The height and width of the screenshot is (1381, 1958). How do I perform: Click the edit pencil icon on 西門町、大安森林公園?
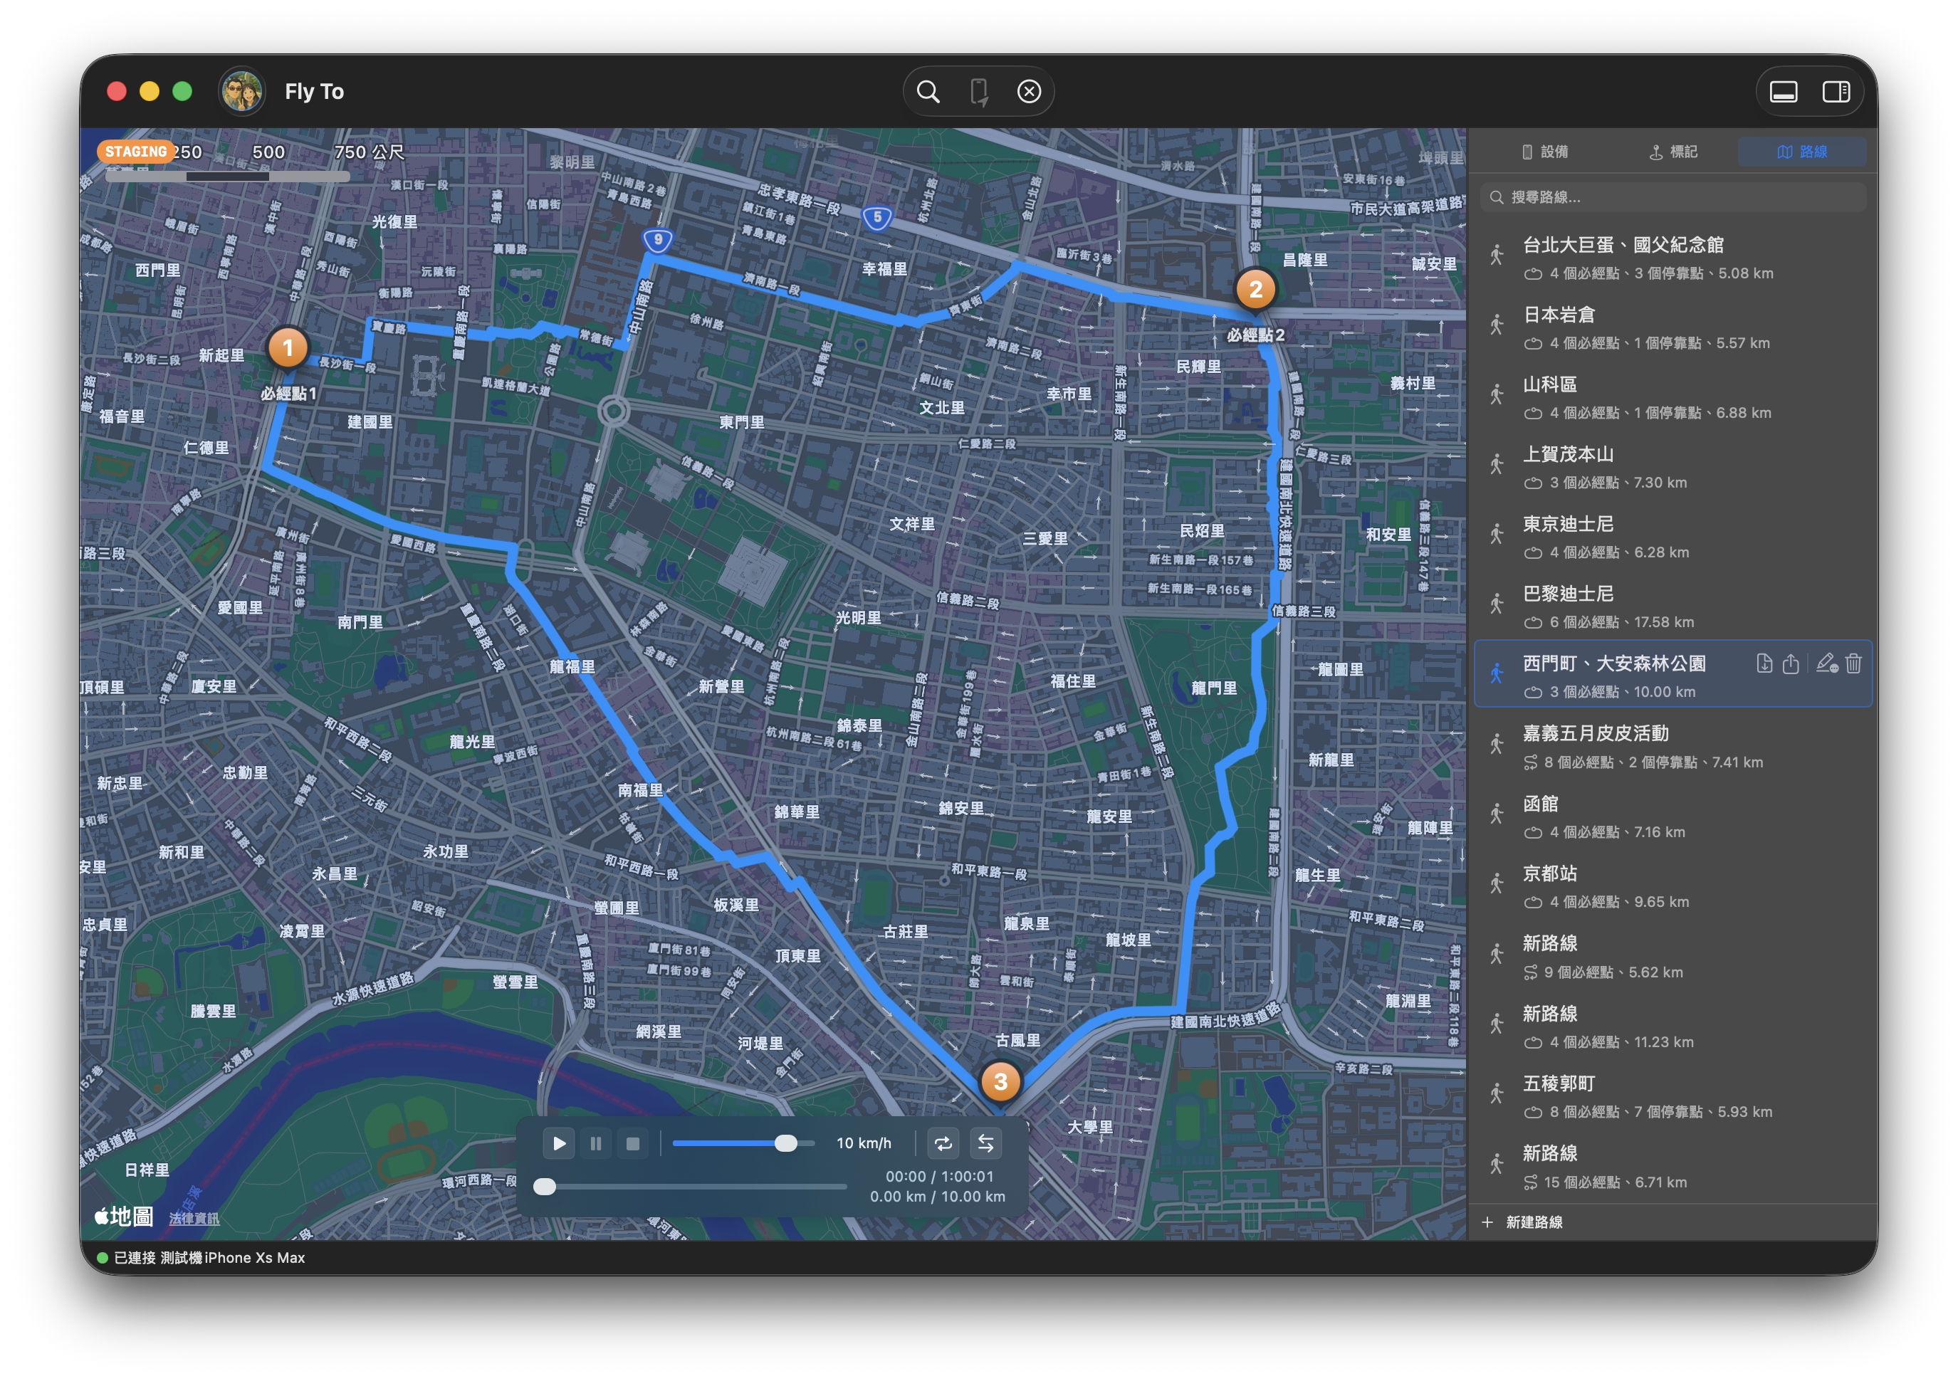(x=1827, y=663)
